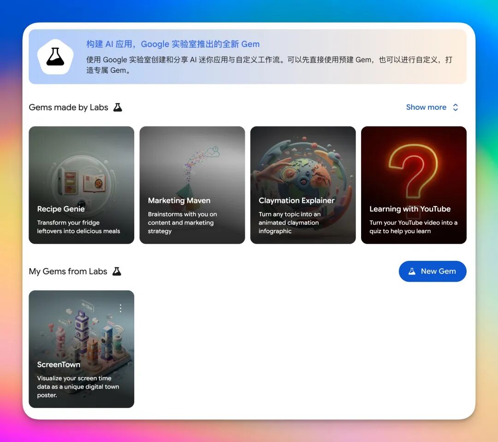This screenshot has height=442, width=498.
Task: Expand the Show more chevron
Action: coord(455,107)
